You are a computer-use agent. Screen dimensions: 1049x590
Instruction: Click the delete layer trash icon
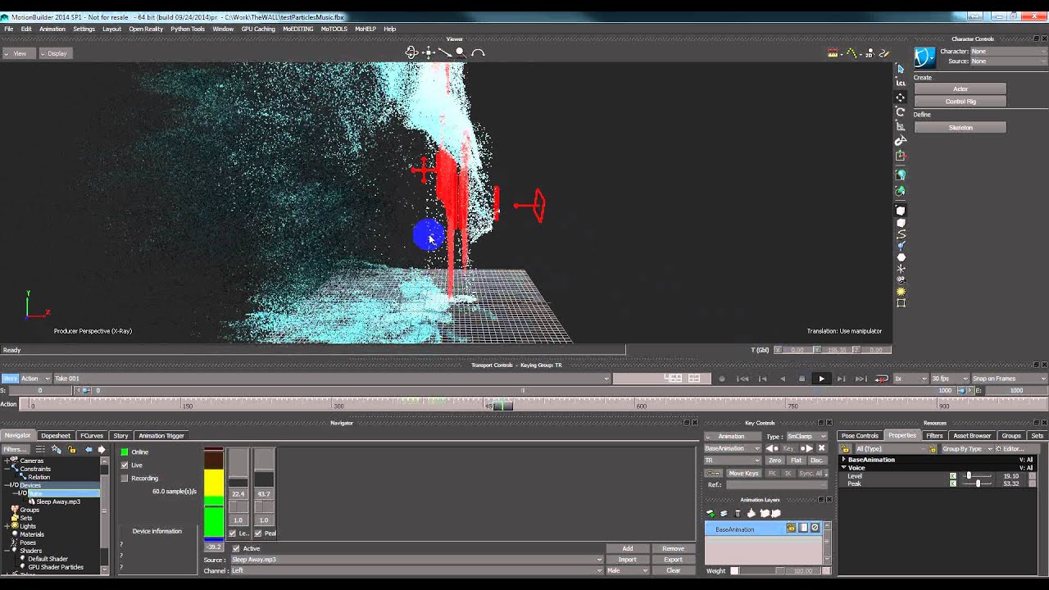coord(737,513)
